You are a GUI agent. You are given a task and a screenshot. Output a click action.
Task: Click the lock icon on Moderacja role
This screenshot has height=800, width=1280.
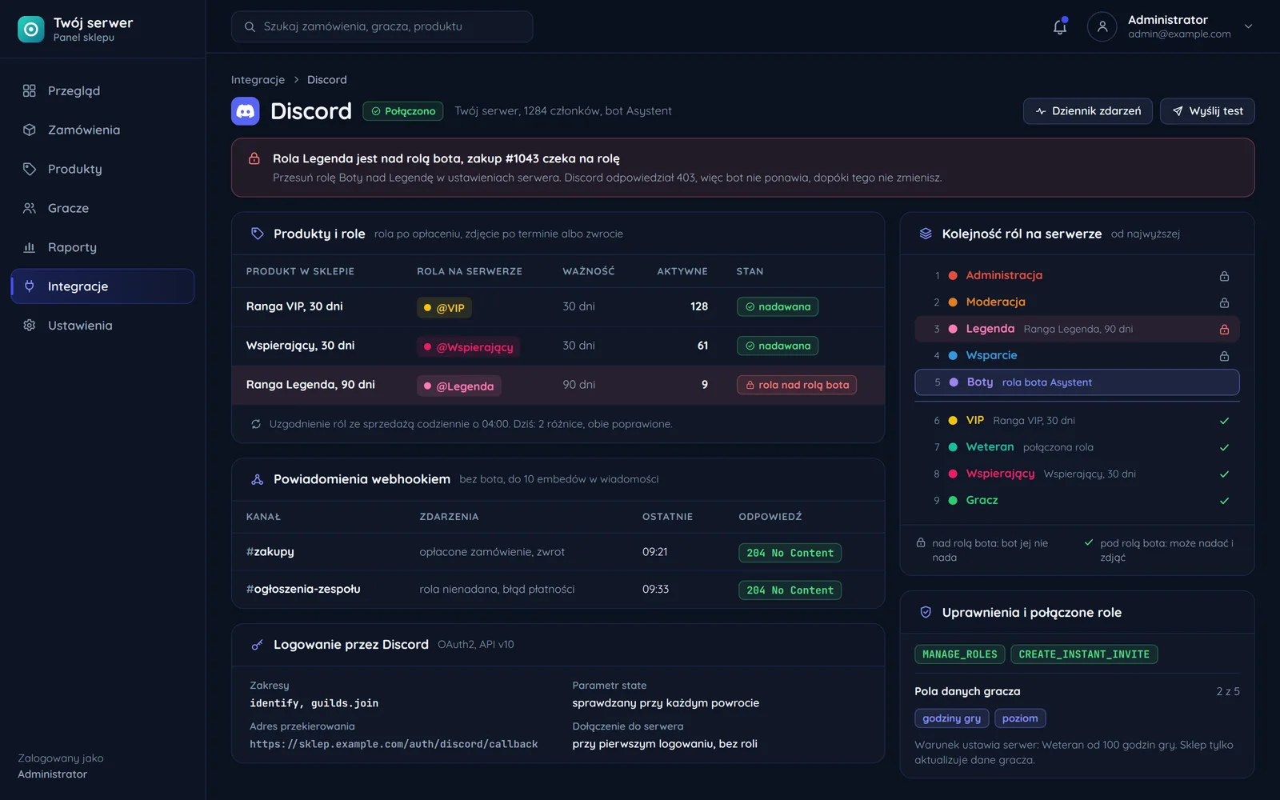pyautogui.click(x=1224, y=302)
